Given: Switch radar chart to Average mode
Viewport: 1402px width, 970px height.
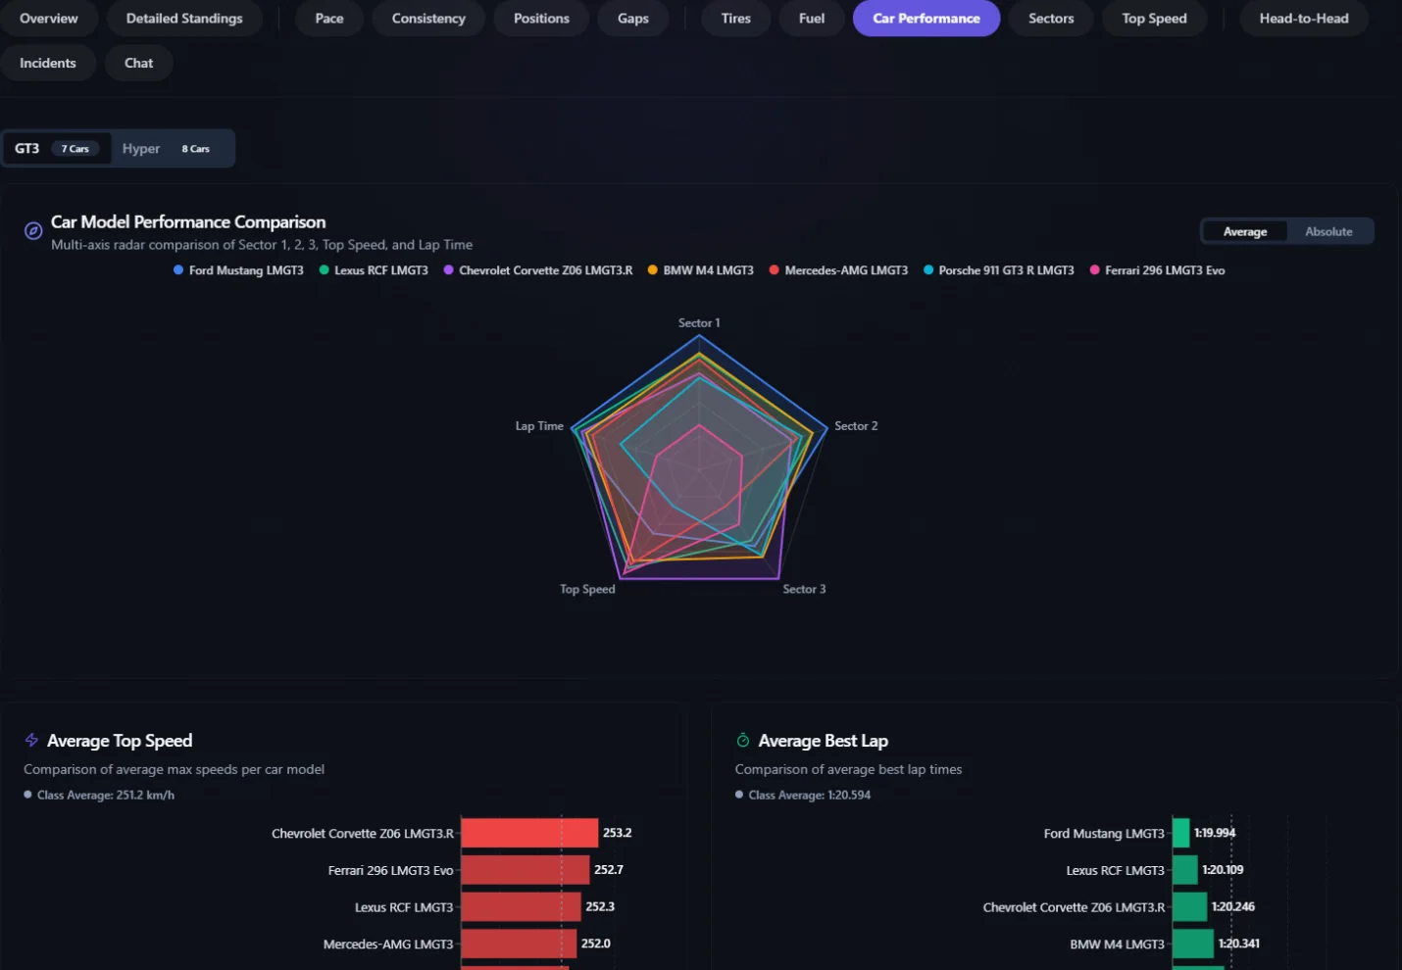Looking at the screenshot, I should click(x=1245, y=231).
